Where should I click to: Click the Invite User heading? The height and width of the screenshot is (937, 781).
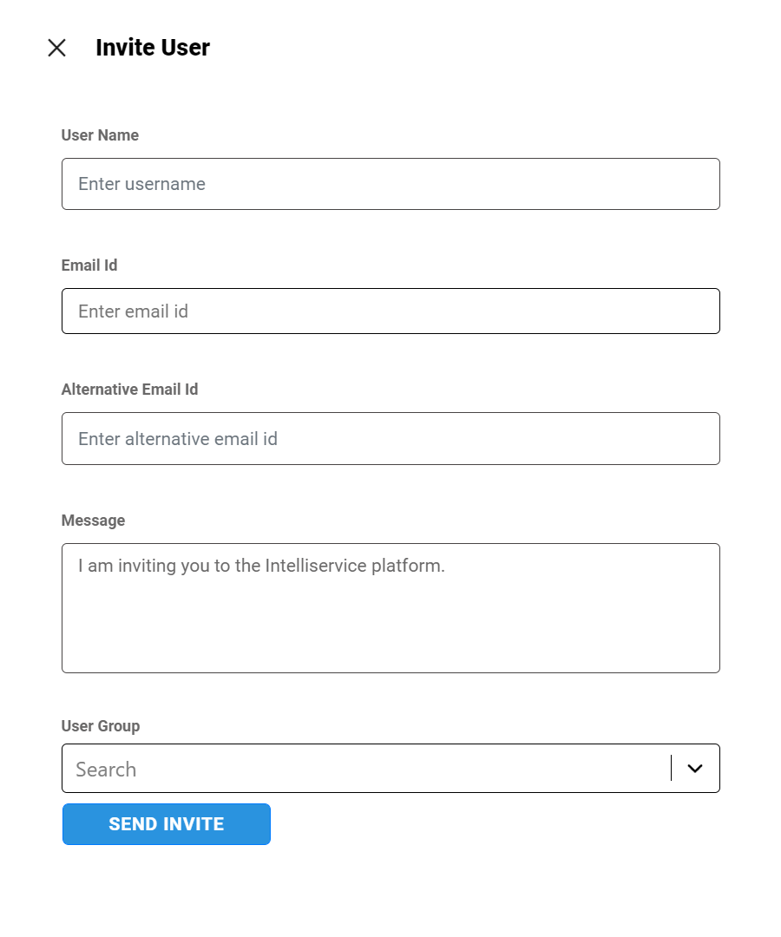pyautogui.click(x=153, y=48)
